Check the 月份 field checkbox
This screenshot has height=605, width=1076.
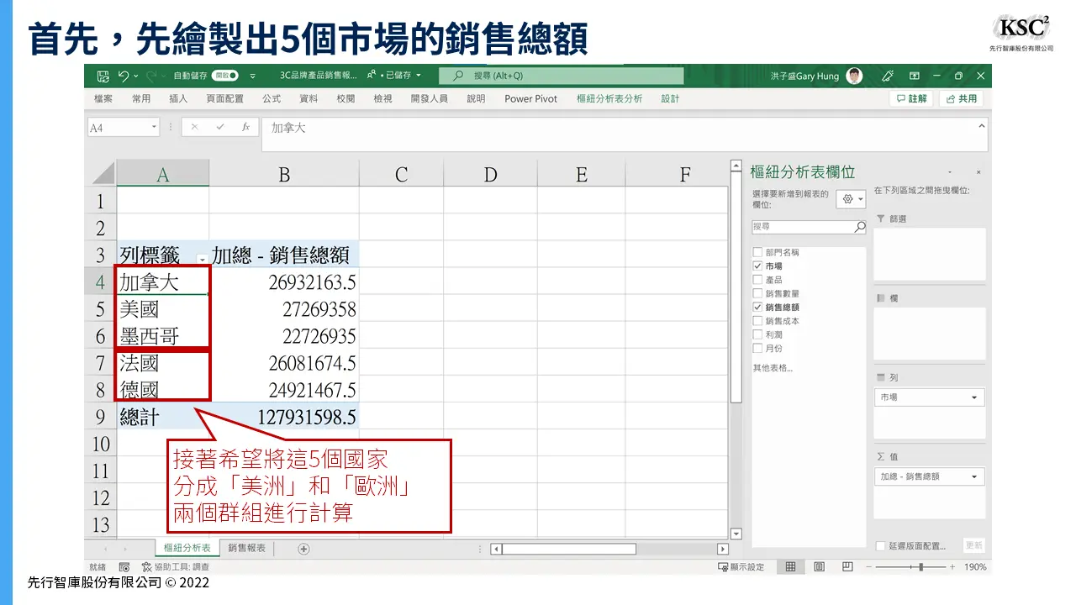(757, 348)
